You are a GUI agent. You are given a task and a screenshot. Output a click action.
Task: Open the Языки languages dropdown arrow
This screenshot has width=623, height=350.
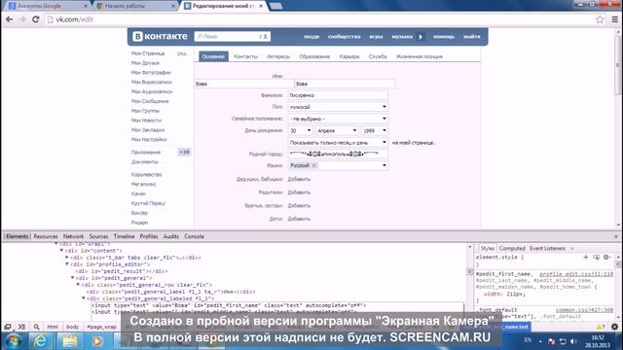point(384,165)
